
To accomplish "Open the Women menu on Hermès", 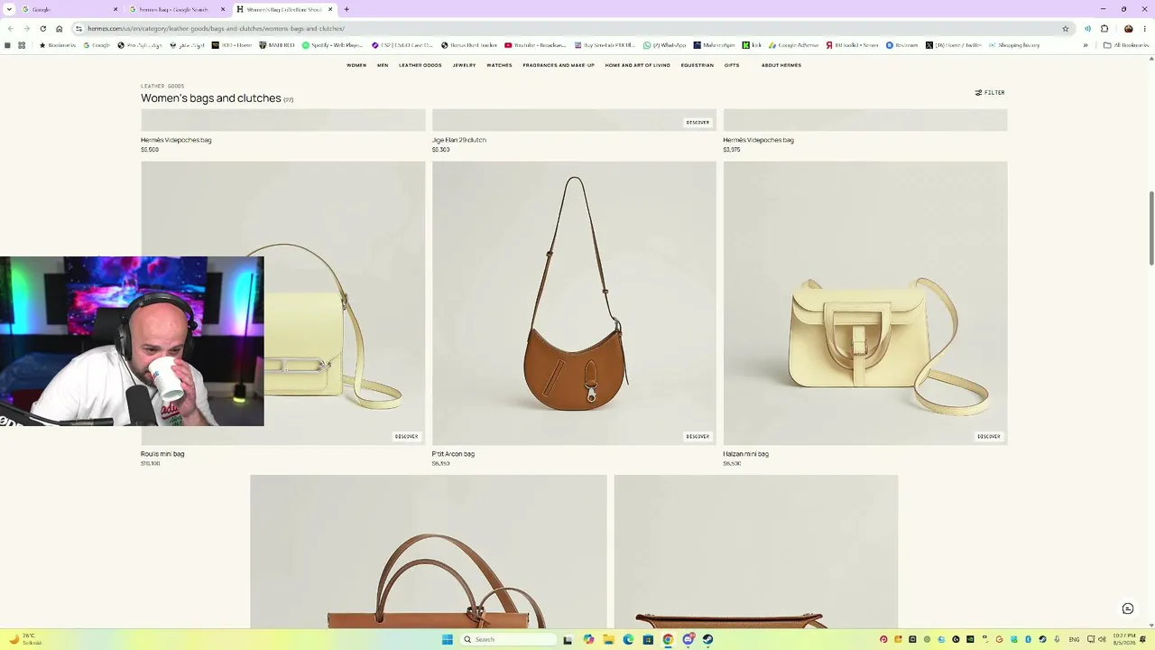I will click(356, 65).
